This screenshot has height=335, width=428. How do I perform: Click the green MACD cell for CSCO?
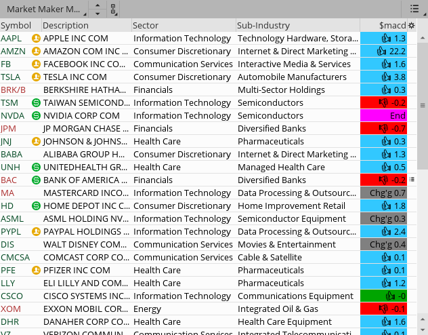coord(384,296)
